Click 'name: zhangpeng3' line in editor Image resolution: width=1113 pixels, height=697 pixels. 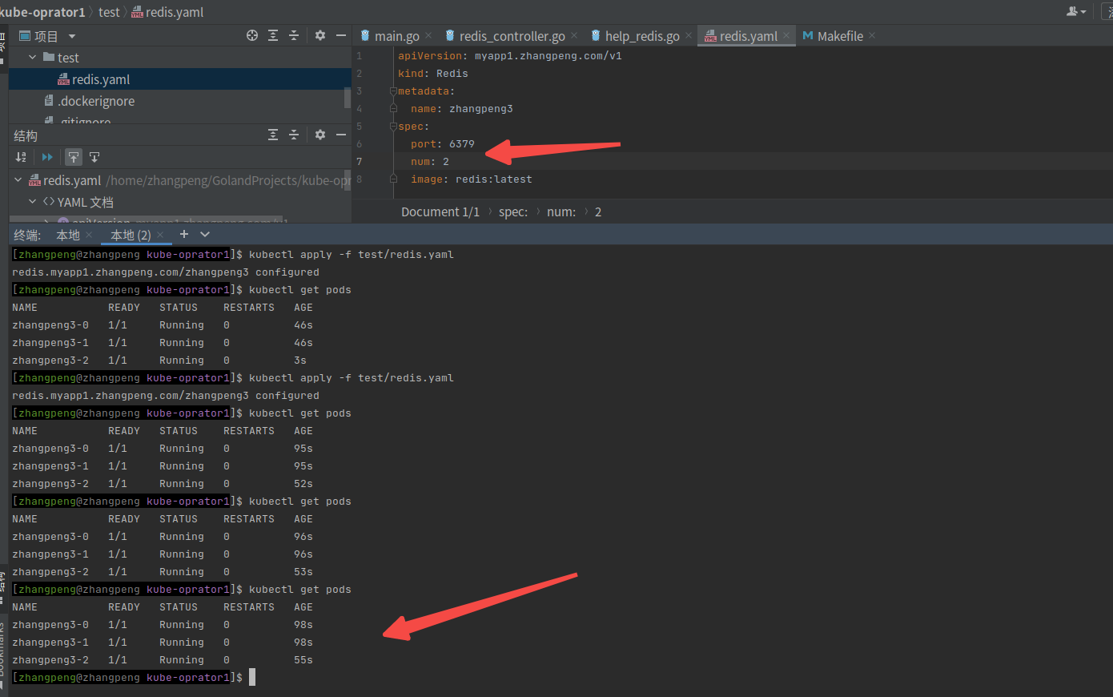(x=462, y=109)
